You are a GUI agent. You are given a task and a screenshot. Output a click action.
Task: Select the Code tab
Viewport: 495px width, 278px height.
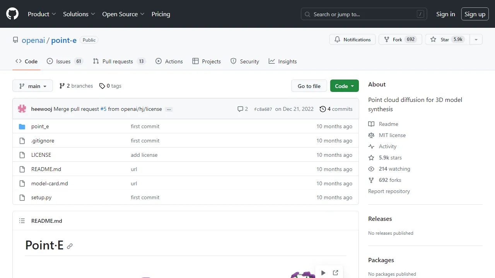click(x=26, y=61)
